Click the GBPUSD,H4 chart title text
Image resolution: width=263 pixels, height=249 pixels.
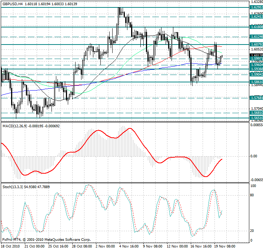coord(13,4)
